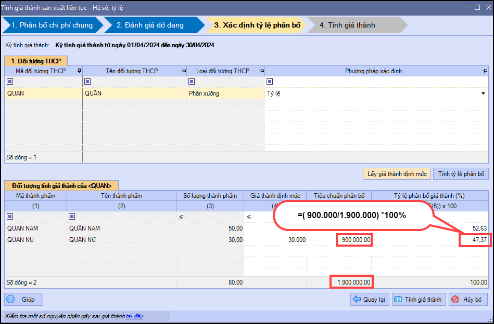494x324 pixels.
Task: Open the Tỷ lệ method dropdown arrow
Action: coord(483,94)
